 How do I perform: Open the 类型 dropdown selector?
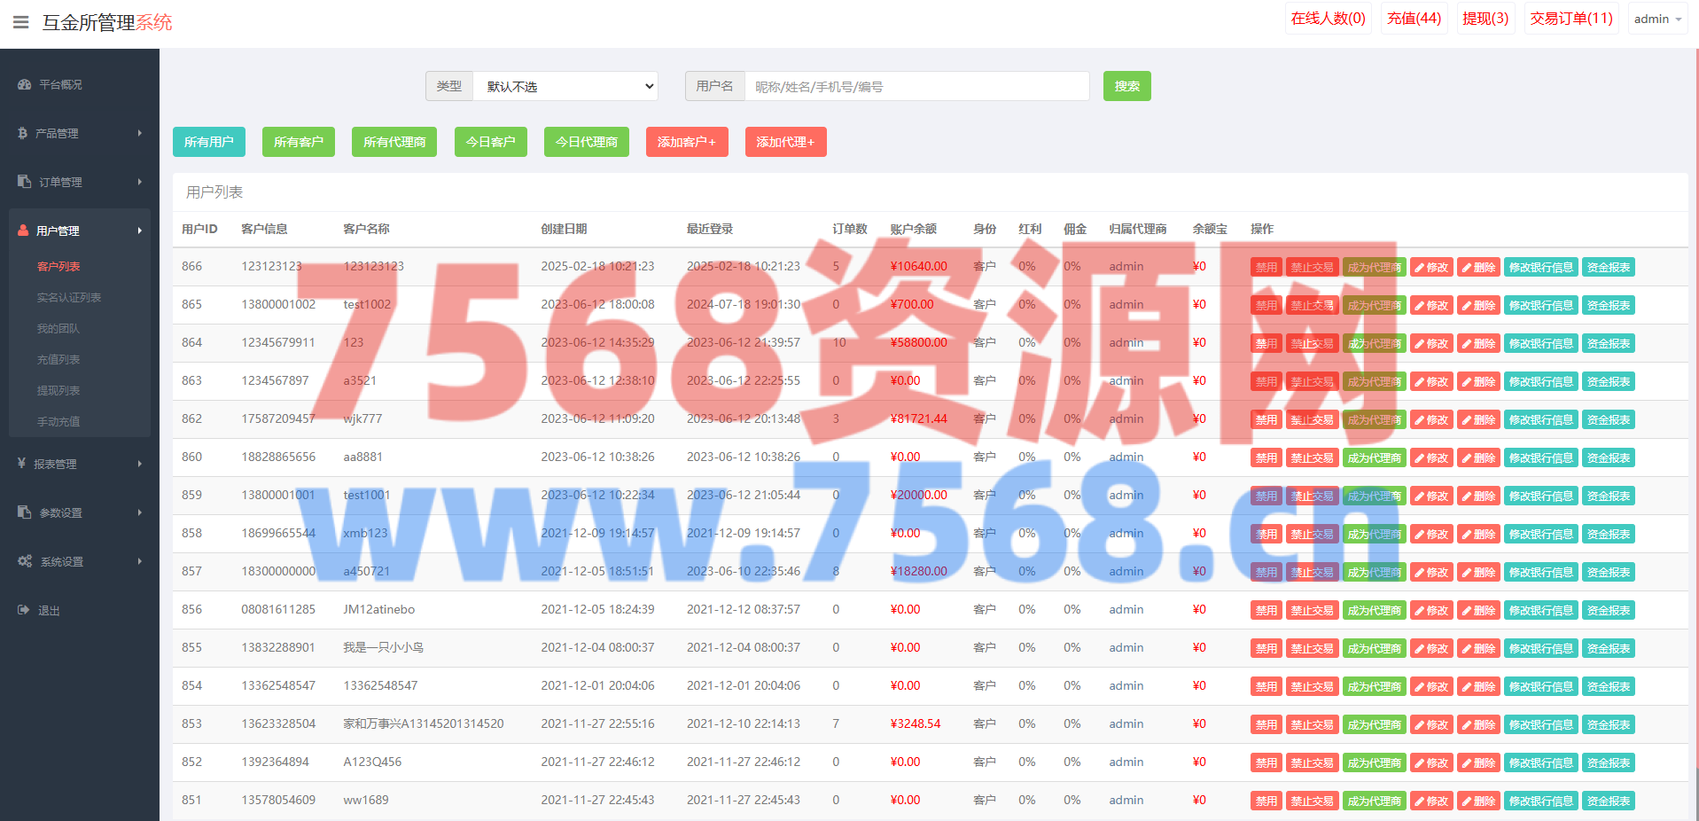(565, 86)
